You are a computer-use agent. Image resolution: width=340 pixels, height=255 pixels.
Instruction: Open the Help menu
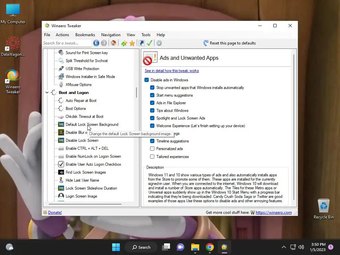[161, 35]
